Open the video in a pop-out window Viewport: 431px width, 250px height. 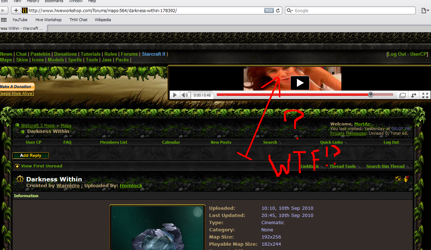[402, 95]
